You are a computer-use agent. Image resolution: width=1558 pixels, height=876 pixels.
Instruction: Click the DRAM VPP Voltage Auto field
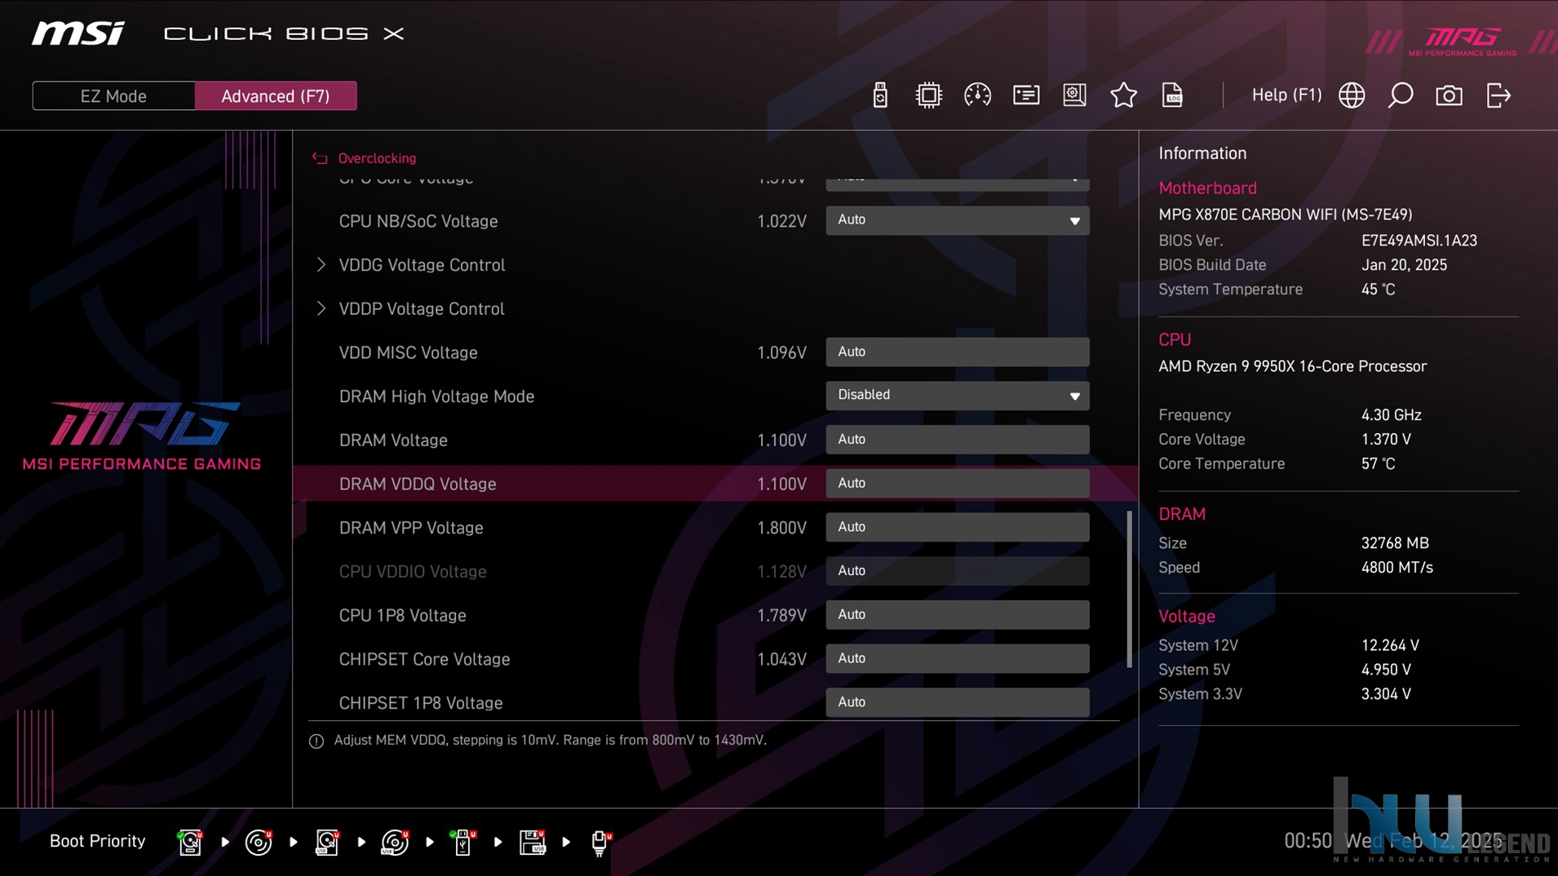(x=957, y=528)
